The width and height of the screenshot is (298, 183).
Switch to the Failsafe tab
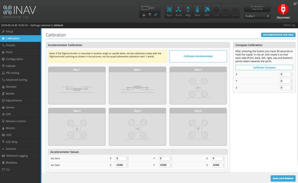[20, 66]
